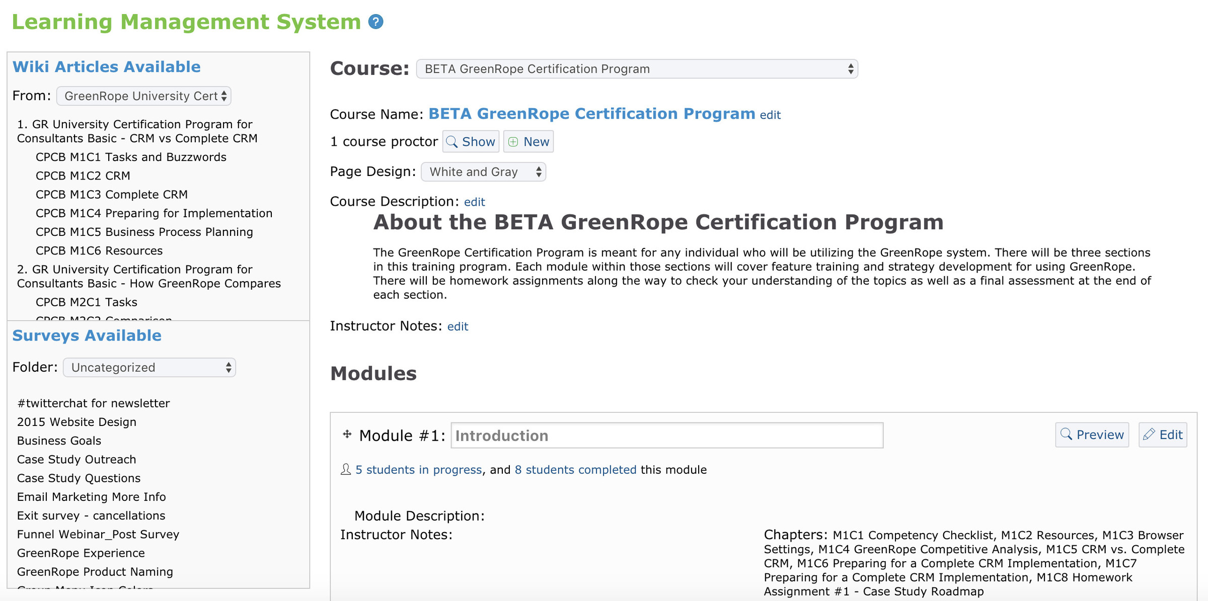Screen dimensions: 1208x601
Task: Open the 8 students completed link
Action: pos(575,470)
